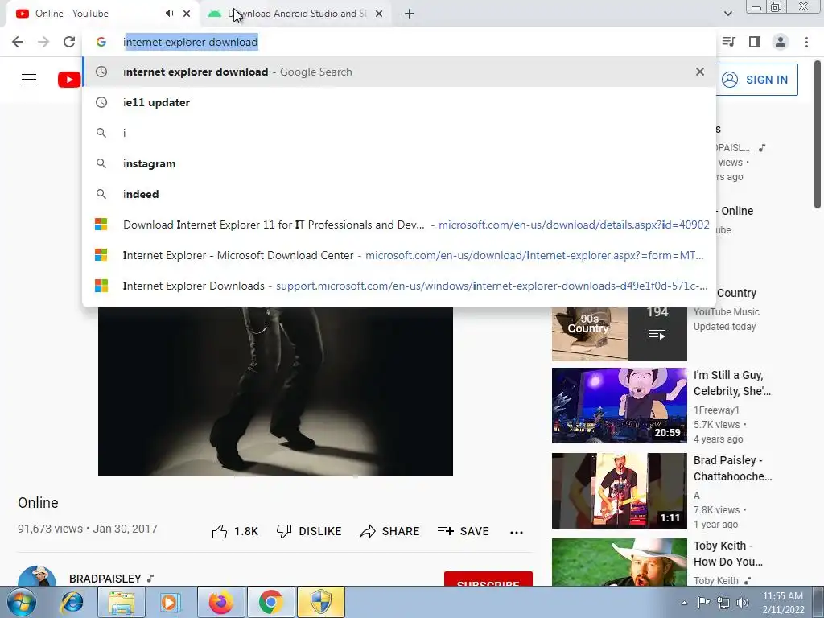The width and height of the screenshot is (824, 618).
Task: Click SAVE to add to playlist
Action: (463, 531)
